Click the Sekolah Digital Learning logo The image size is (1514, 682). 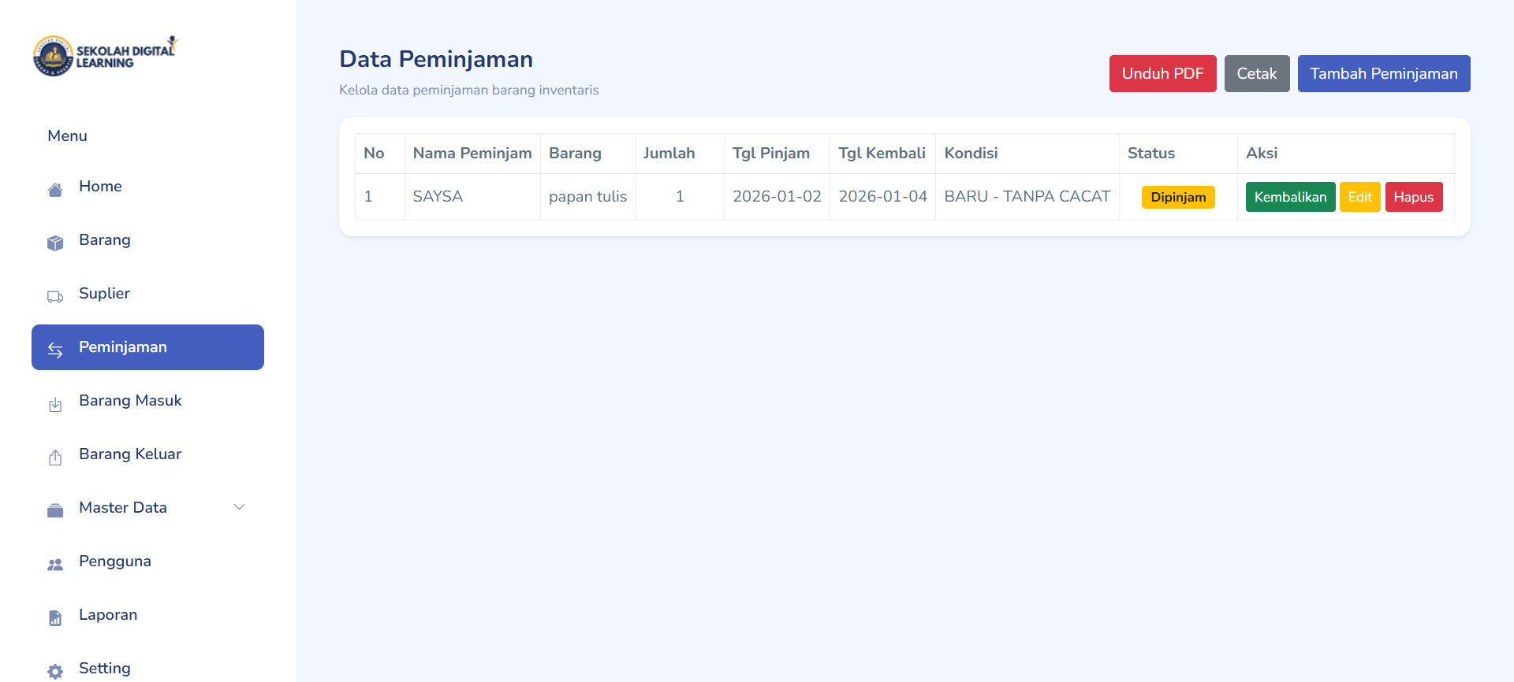pos(106,56)
